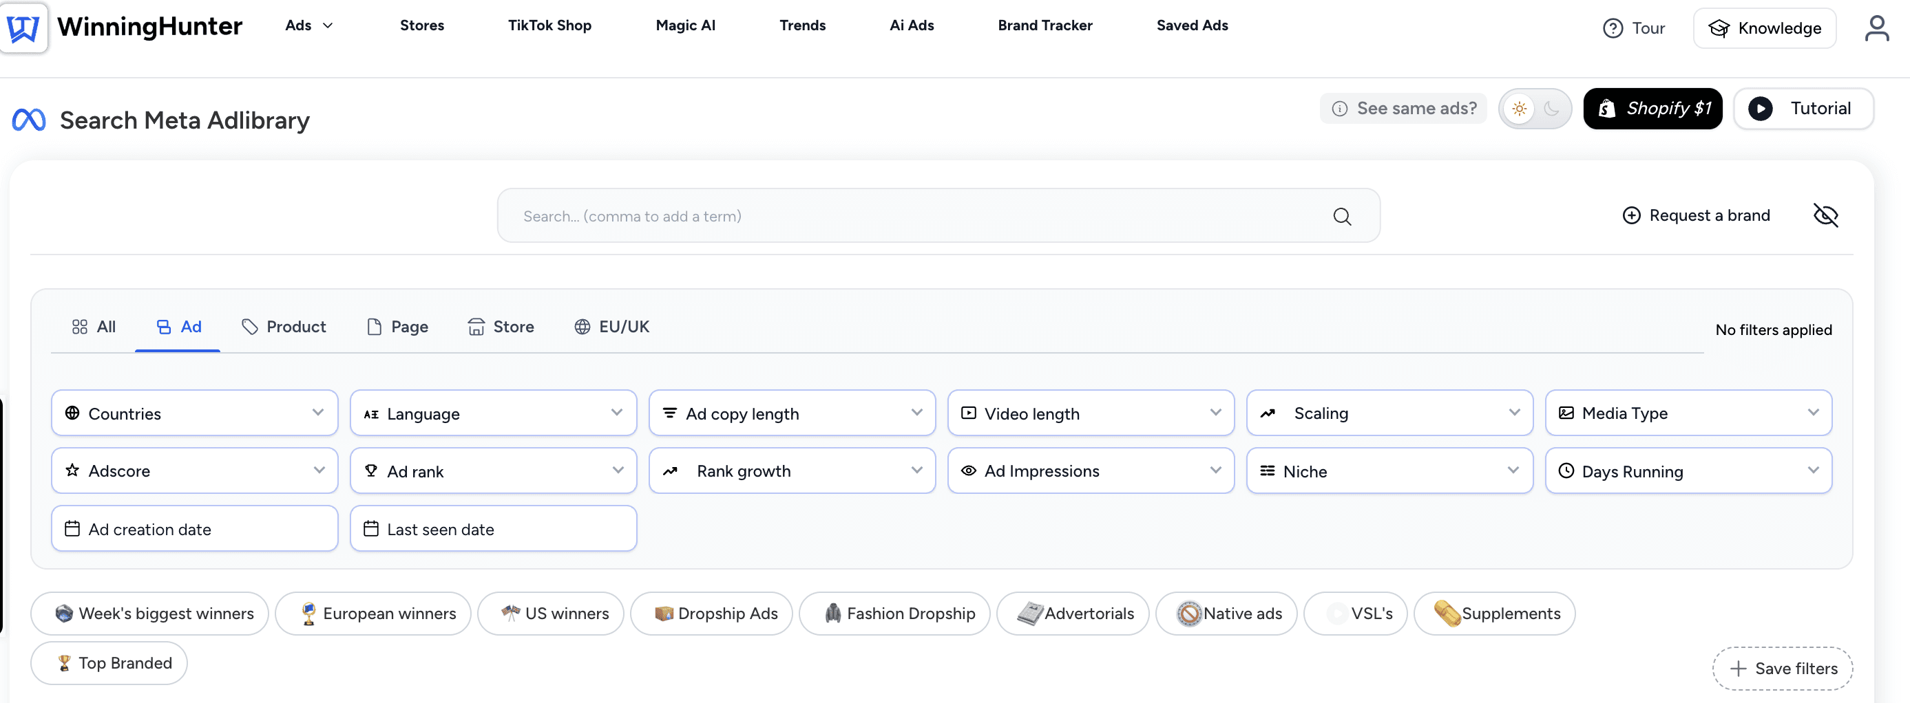The width and height of the screenshot is (1910, 703).
Task: Click the Language translate icon
Action: point(370,414)
